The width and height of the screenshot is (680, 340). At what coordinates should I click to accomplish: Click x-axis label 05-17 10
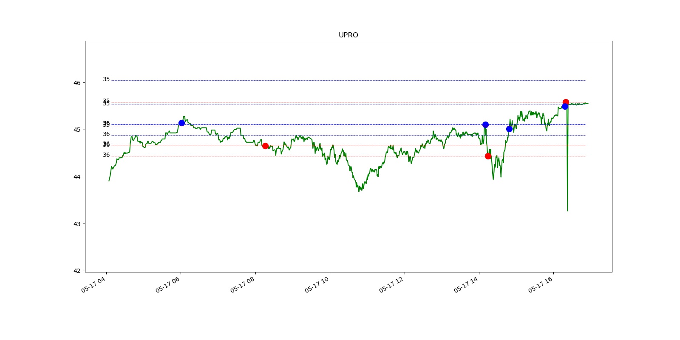tap(317, 285)
